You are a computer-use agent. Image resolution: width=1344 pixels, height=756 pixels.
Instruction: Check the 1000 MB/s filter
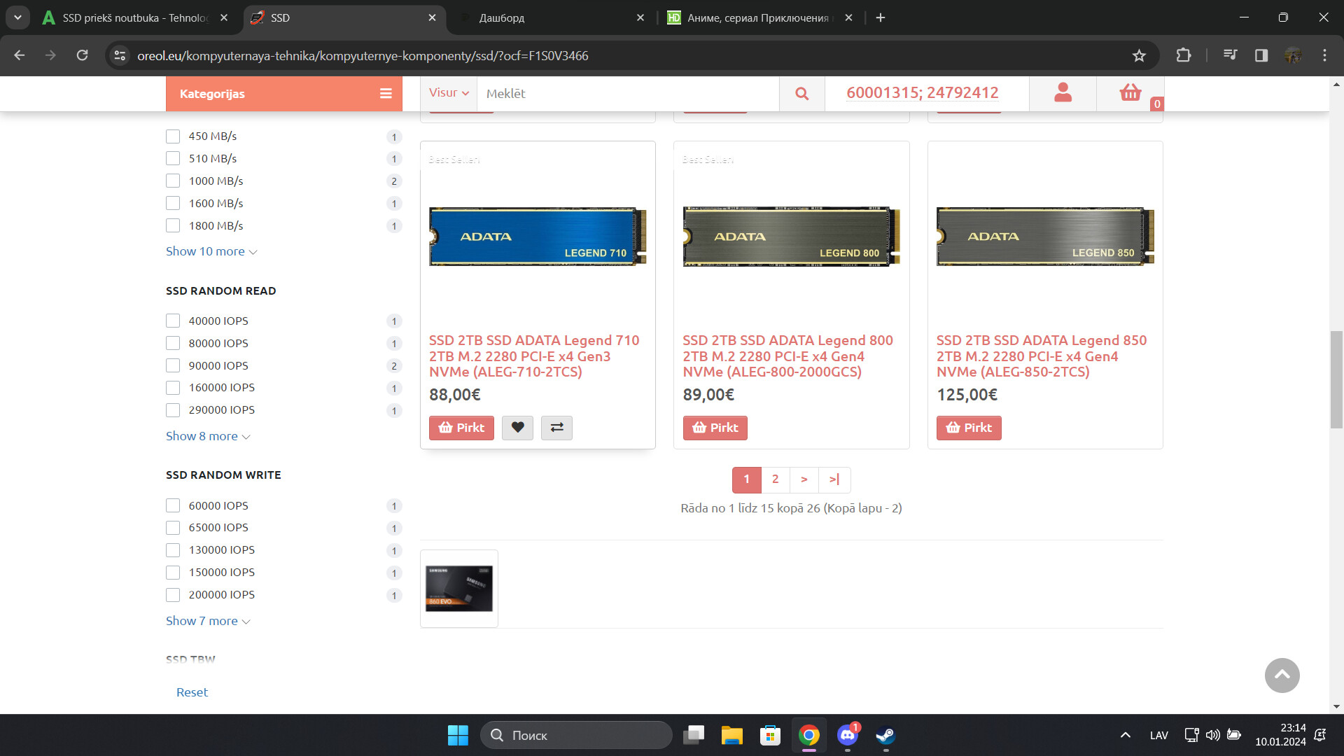(x=173, y=181)
